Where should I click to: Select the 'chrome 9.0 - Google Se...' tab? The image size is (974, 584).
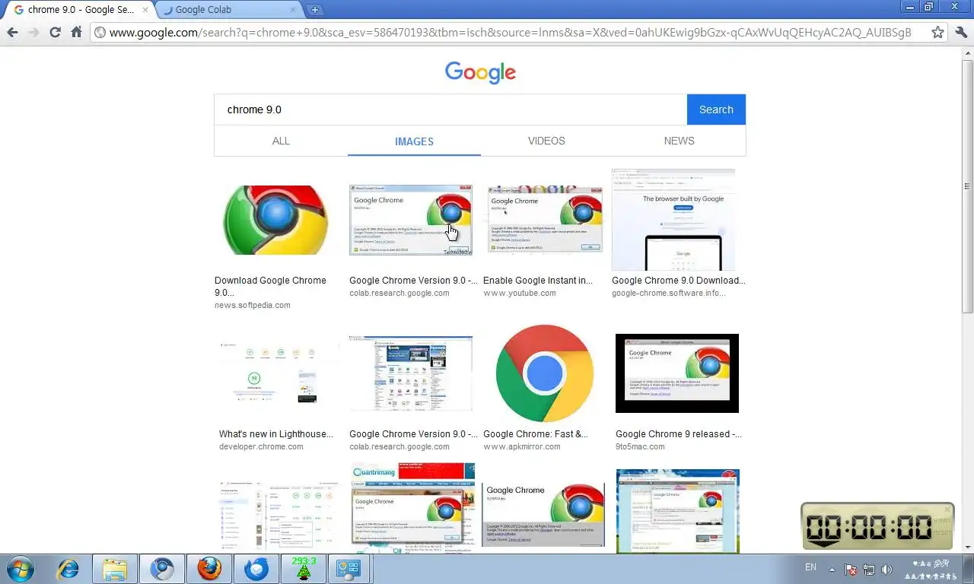[x=78, y=10]
